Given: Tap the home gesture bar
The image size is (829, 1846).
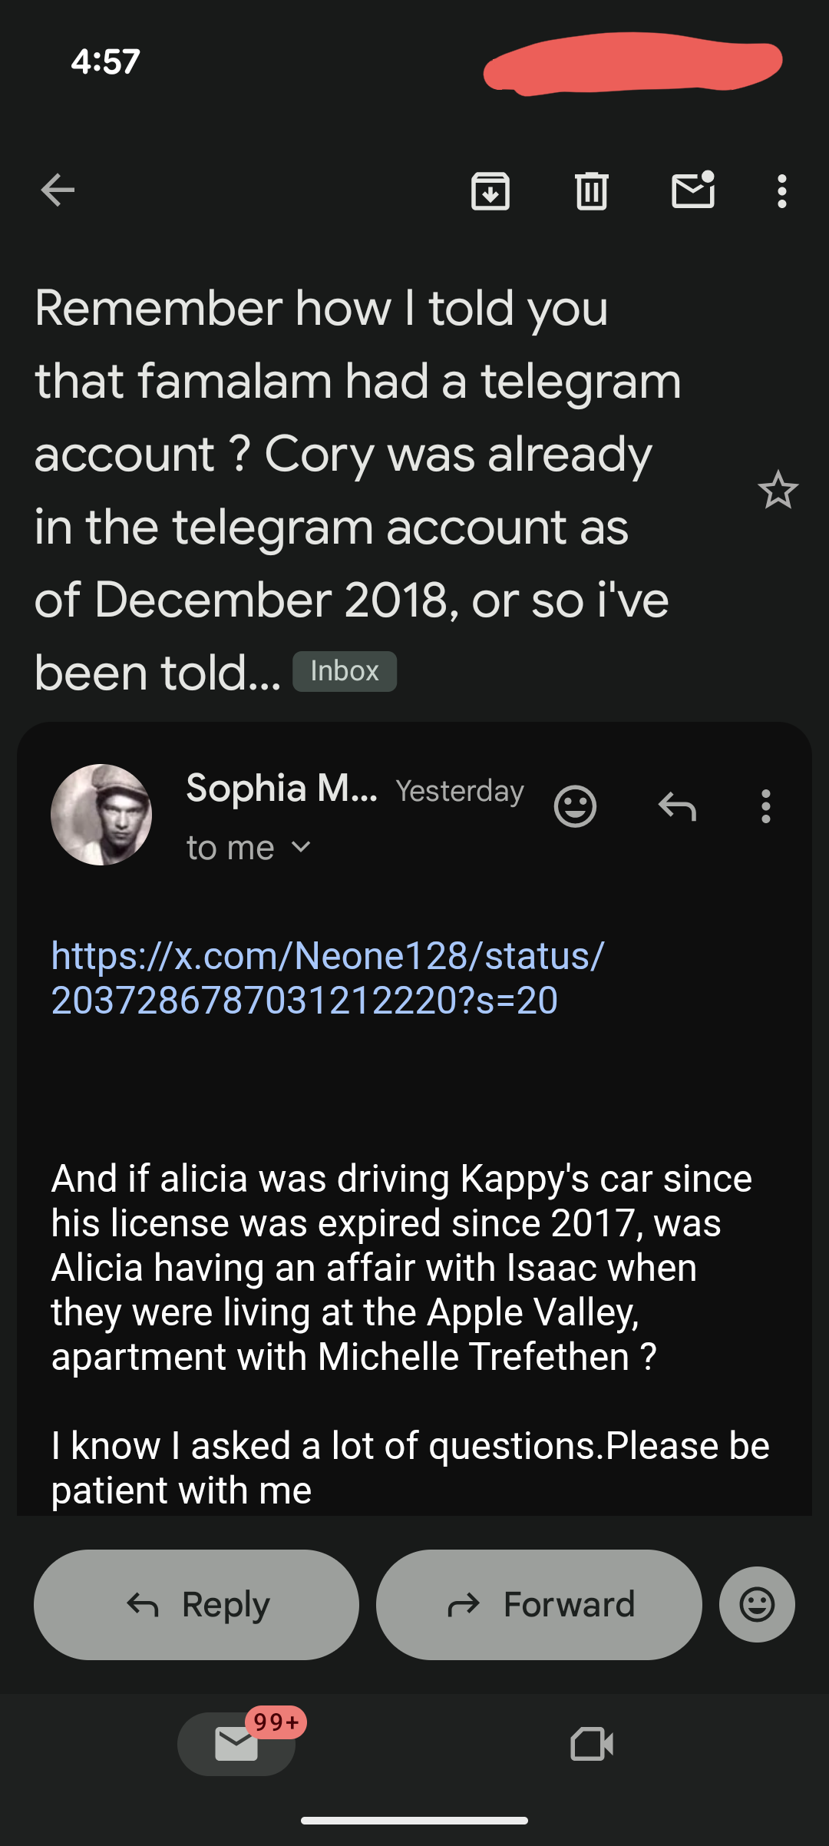Looking at the screenshot, I should pos(414,1820).
